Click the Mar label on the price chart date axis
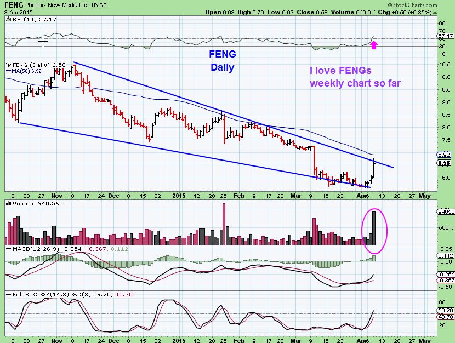This screenshot has width=455, height=343. point(296,196)
